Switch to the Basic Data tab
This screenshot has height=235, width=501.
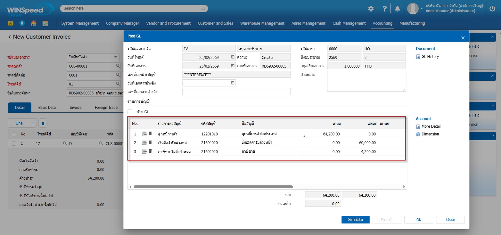tap(47, 108)
